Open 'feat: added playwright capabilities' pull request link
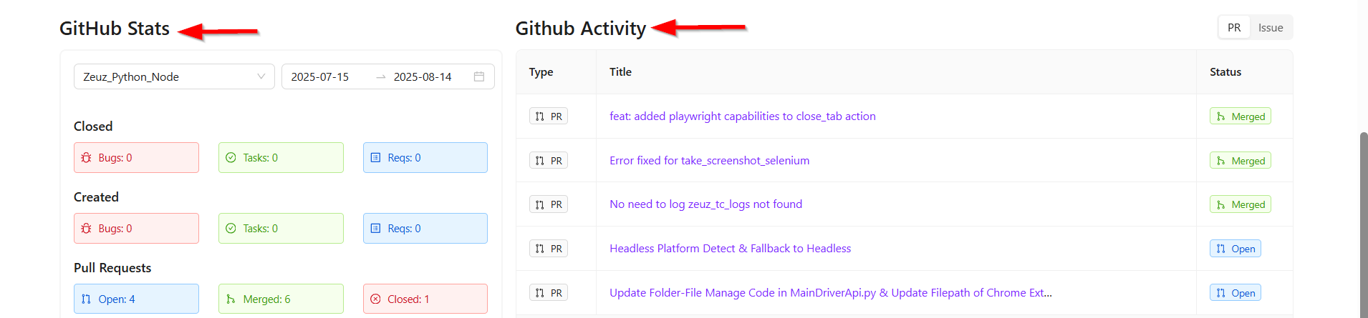This screenshot has height=318, width=1368. 742,116
